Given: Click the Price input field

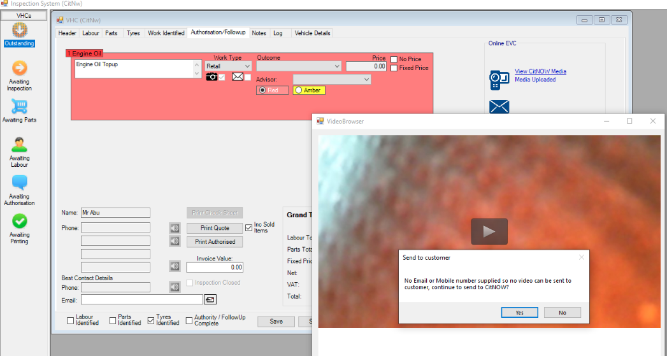Looking at the screenshot, I should click(366, 66).
